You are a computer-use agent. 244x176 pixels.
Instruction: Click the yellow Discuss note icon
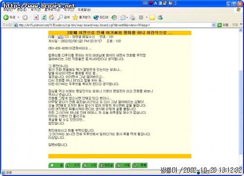(x=152, y=17)
